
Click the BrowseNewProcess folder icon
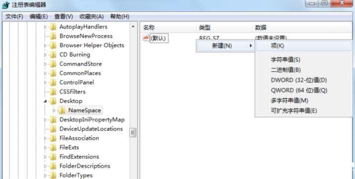point(53,36)
